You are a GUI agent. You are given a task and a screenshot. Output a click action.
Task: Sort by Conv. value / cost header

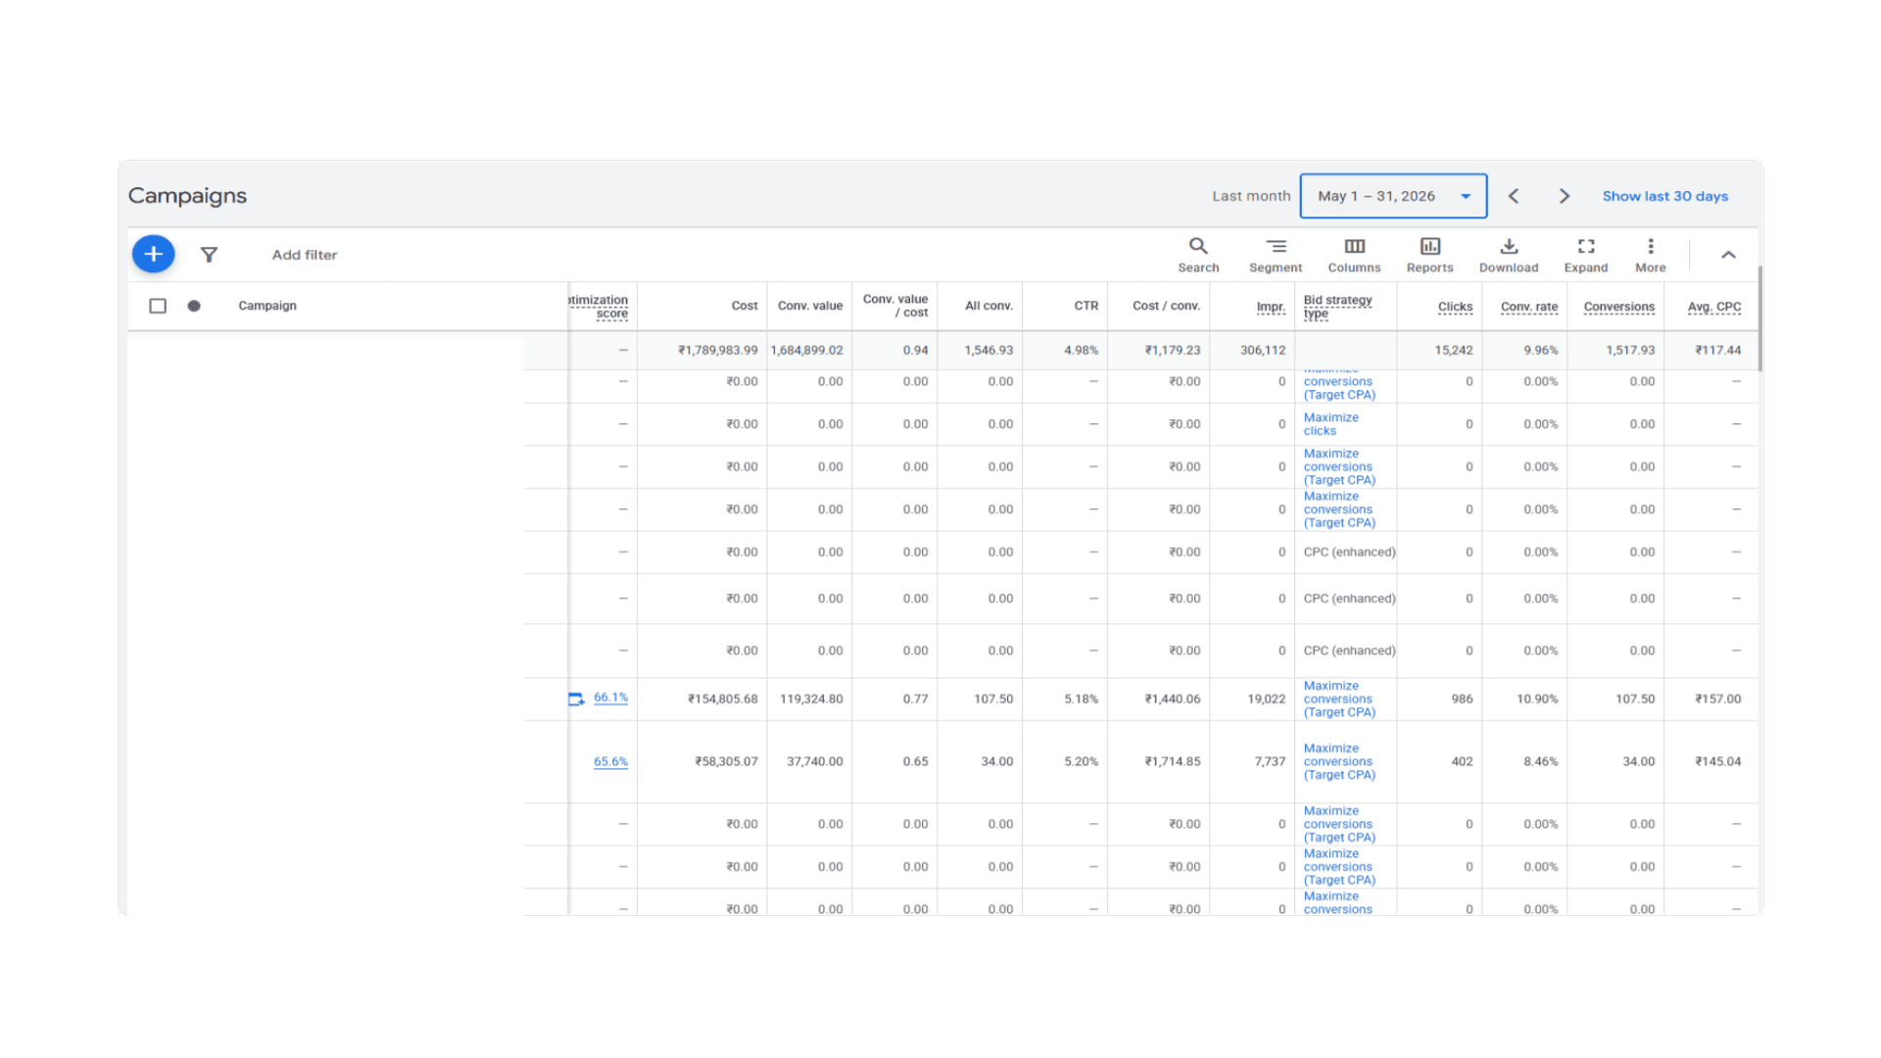pos(895,306)
